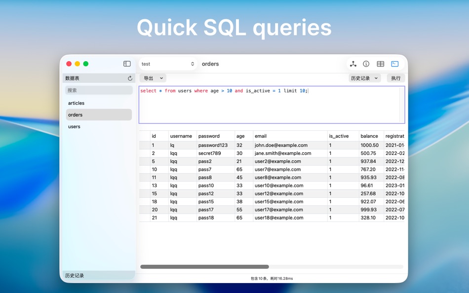Expand the 历史记录 history dropdown
The width and height of the screenshot is (469, 293).
(364, 78)
